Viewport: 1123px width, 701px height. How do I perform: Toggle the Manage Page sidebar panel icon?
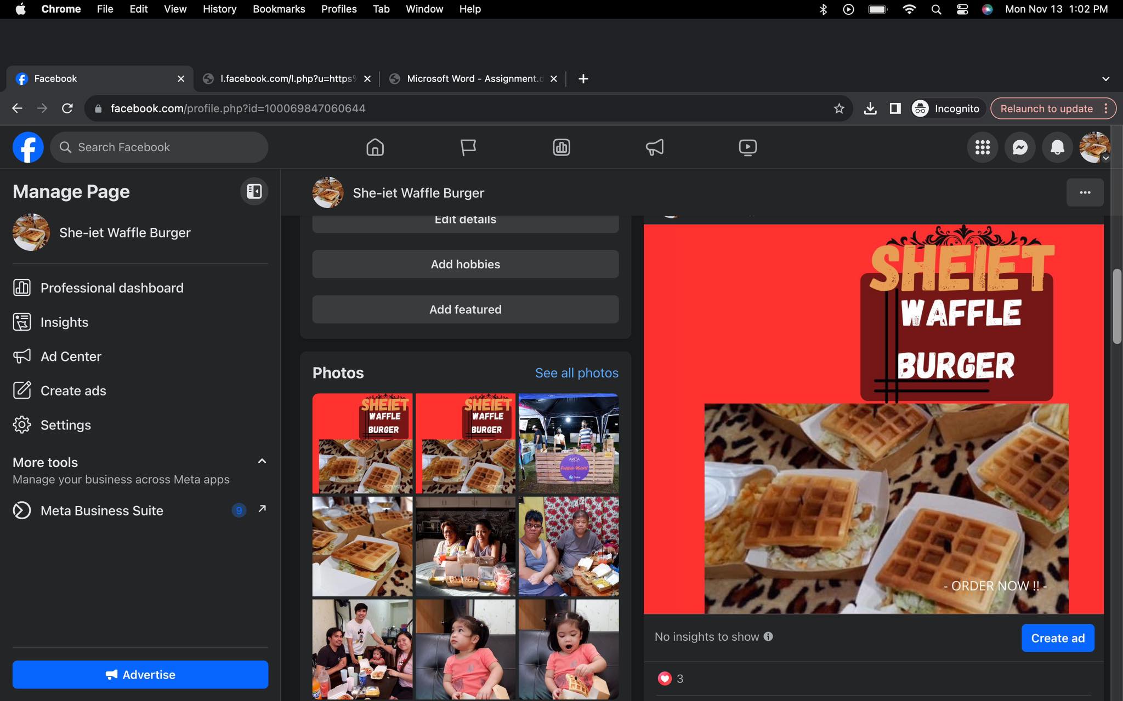tap(254, 191)
